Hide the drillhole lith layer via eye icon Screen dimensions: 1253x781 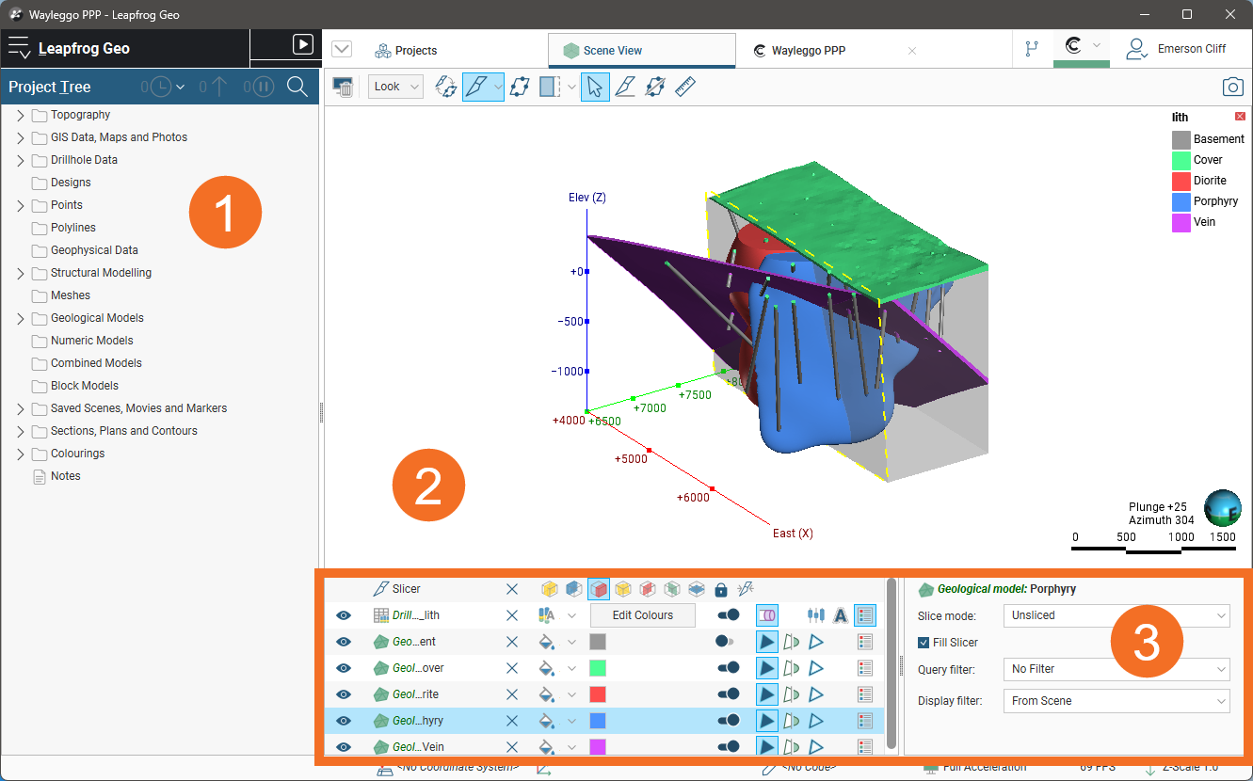344,615
